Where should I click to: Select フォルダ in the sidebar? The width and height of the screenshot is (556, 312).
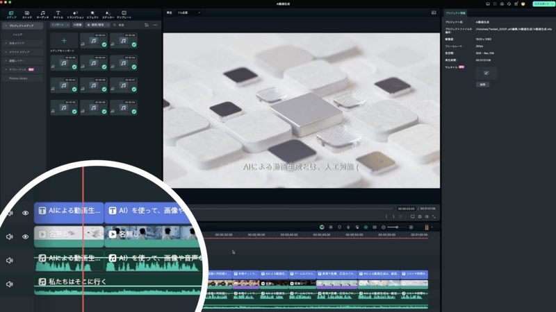pyautogui.click(x=17, y=35)
